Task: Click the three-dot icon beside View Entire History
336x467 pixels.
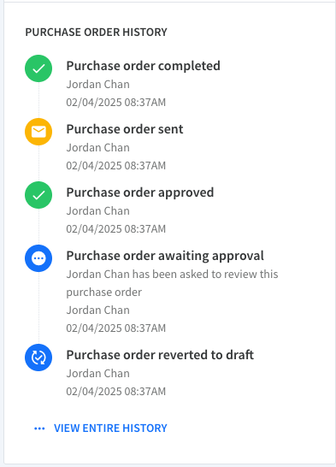Action: pos(39,429)
